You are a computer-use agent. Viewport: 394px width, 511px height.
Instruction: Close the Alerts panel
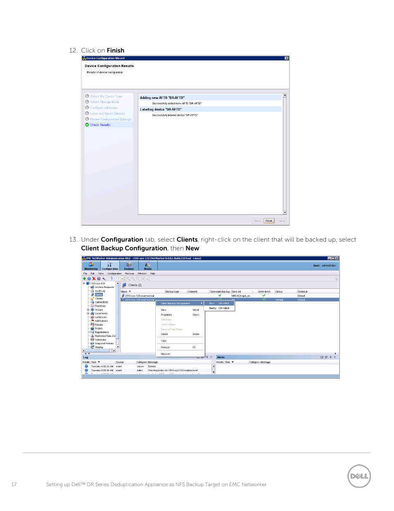[335, 357]
